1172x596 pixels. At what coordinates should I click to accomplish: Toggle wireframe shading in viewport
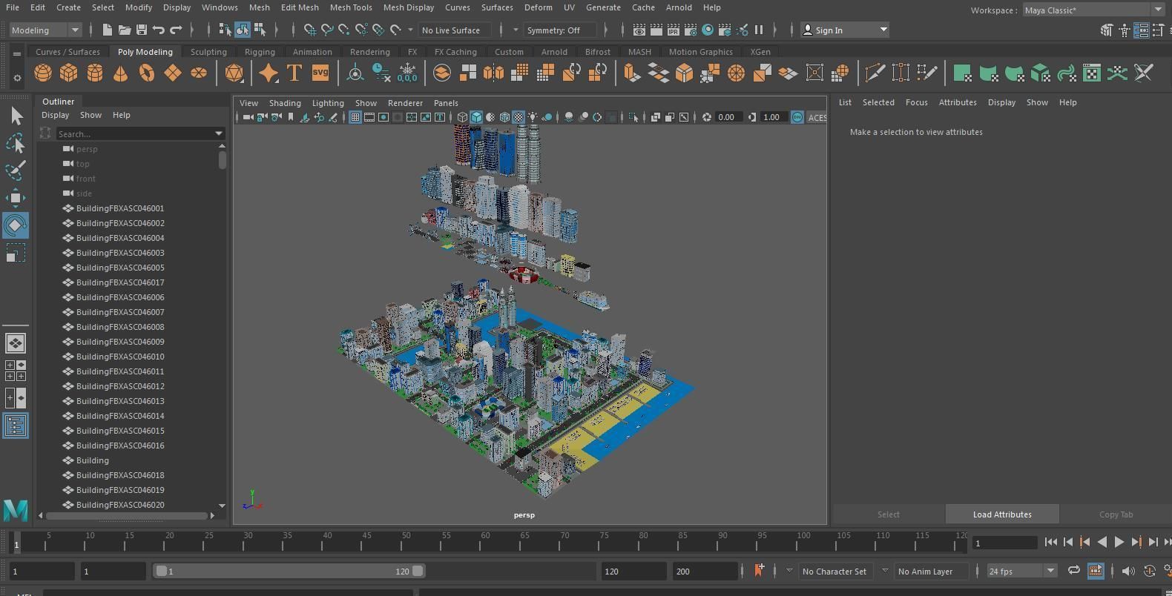point(462,117)
